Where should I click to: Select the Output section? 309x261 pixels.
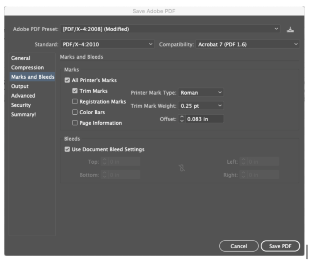pyautogui.click(x=20, y=86)
